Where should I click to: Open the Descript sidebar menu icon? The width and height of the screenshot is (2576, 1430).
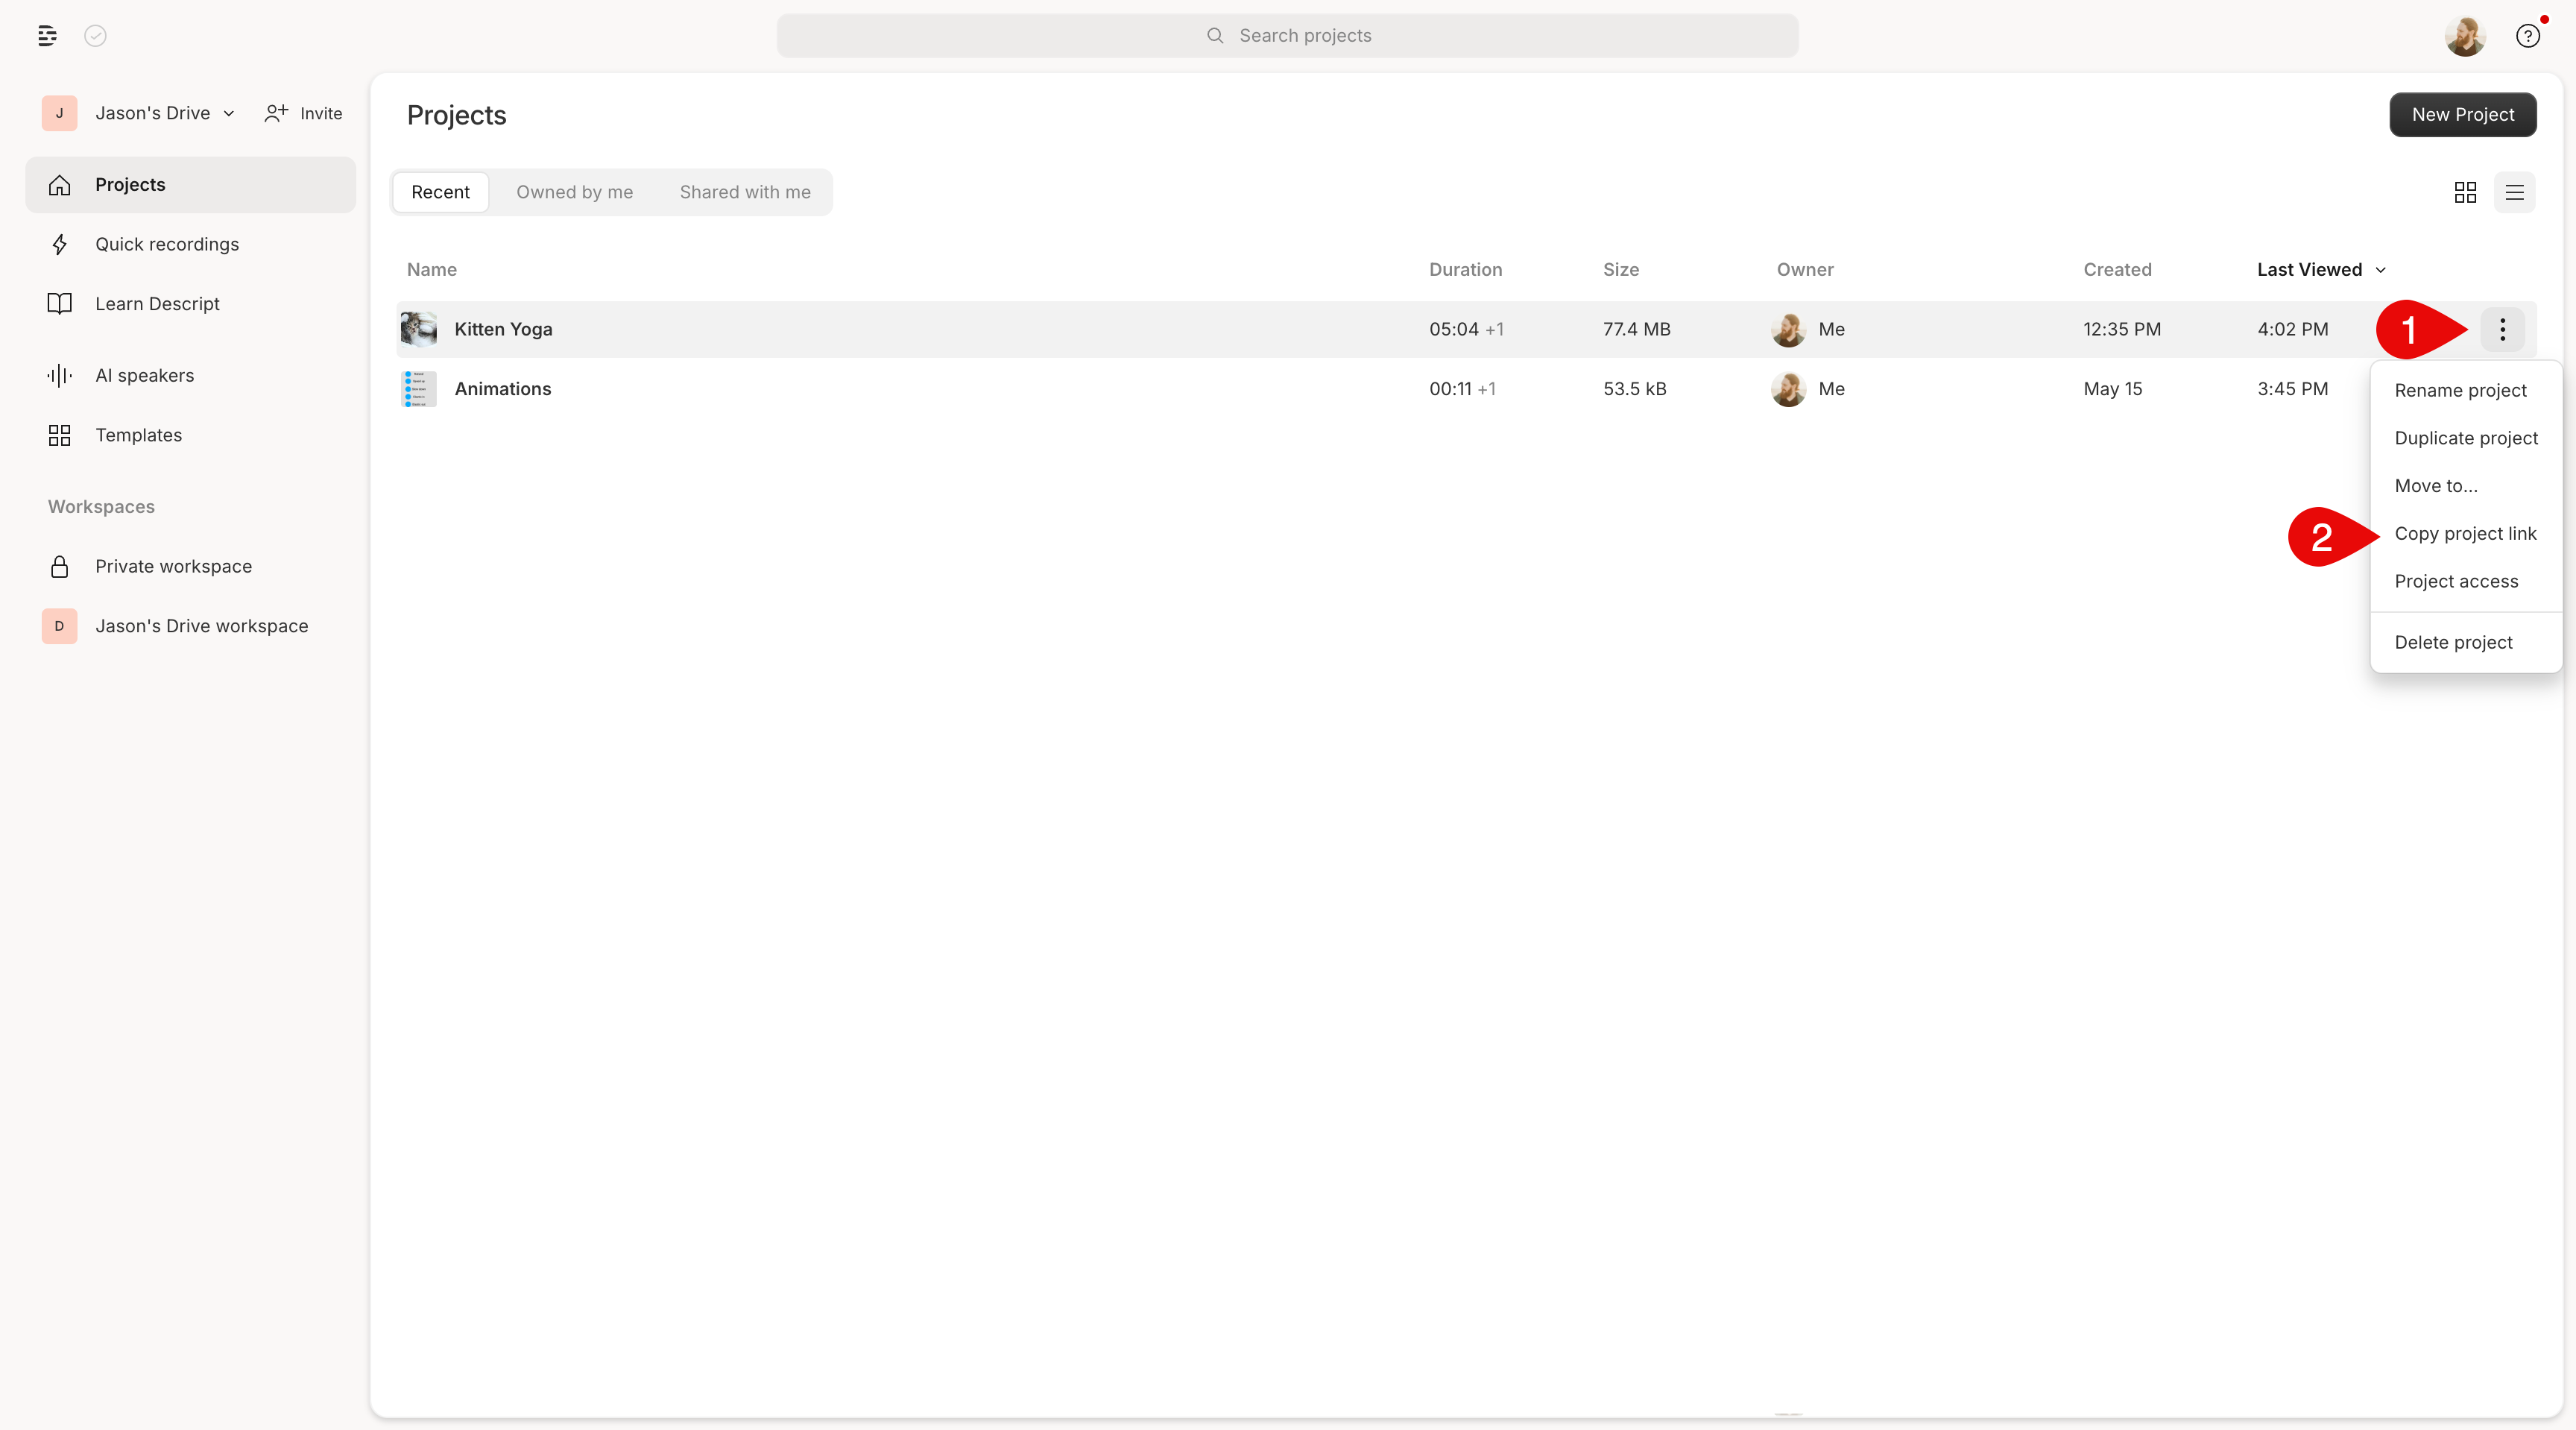point(47,36)
